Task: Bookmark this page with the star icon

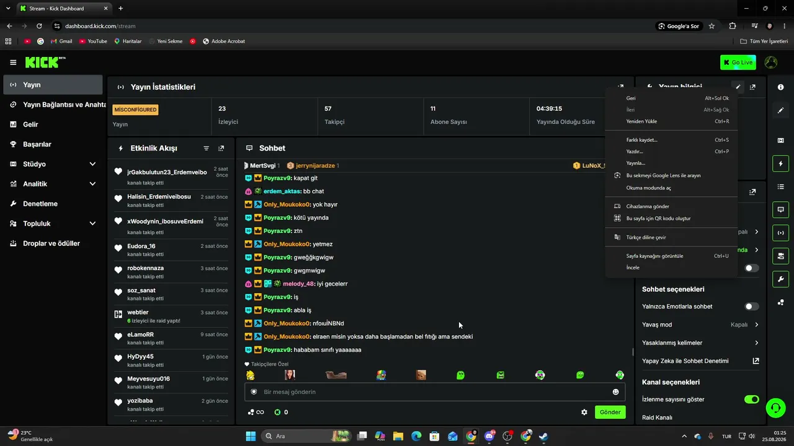Action: [711, 26]
